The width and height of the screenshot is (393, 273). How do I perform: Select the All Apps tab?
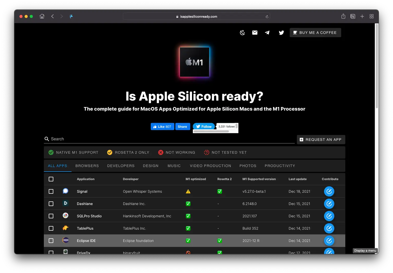[x=58, y=166]
